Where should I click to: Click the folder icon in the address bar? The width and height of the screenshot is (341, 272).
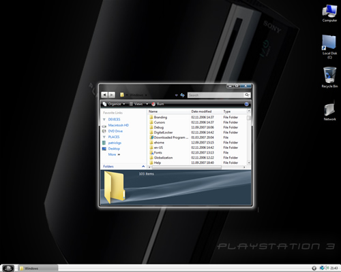point(122,95)
